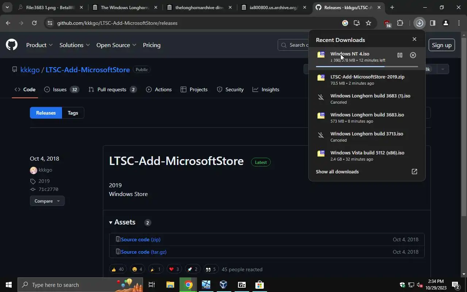The image size is (467, 292).
Task: Open the Pricing page
Action: [x=152, y=45]
